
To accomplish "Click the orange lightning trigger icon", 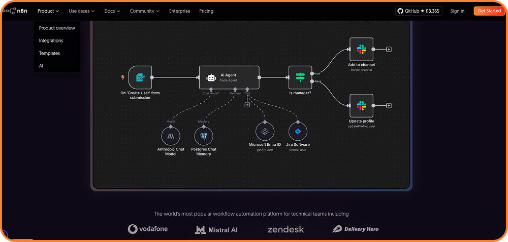I will click(x=123, y=77).
